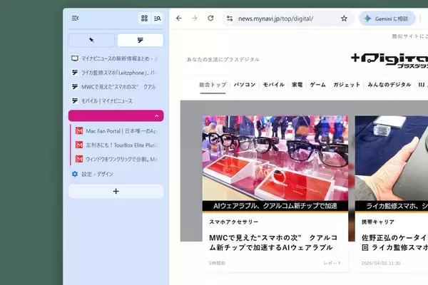
Task: Open the tab search icon
Action: 157,19
